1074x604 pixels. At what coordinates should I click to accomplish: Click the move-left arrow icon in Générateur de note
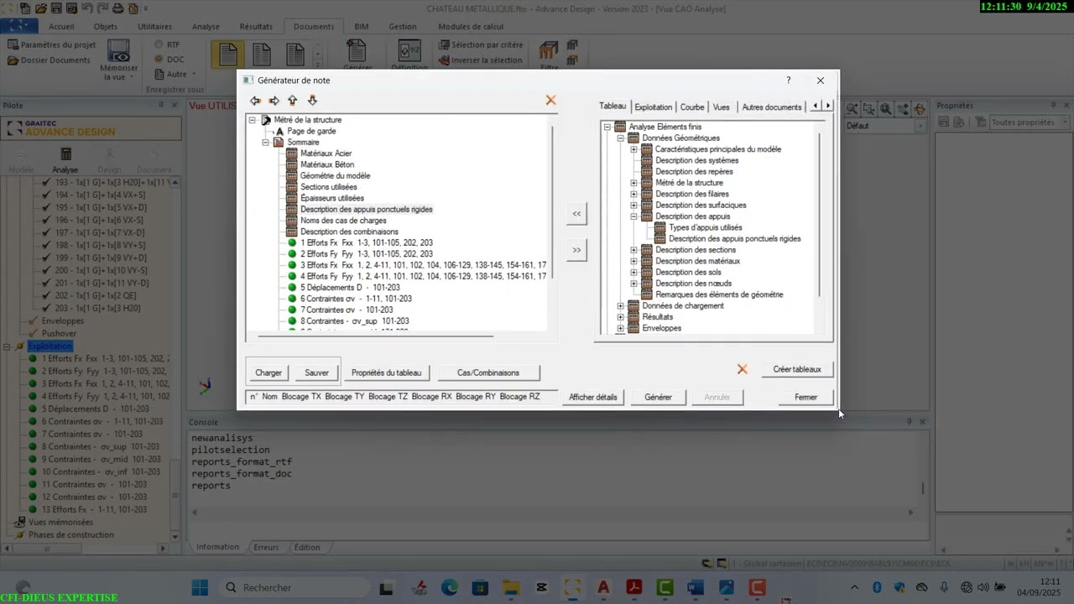(x=255, y=101)
